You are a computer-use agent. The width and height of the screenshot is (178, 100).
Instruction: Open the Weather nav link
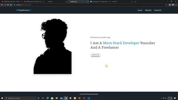[148, 10]
